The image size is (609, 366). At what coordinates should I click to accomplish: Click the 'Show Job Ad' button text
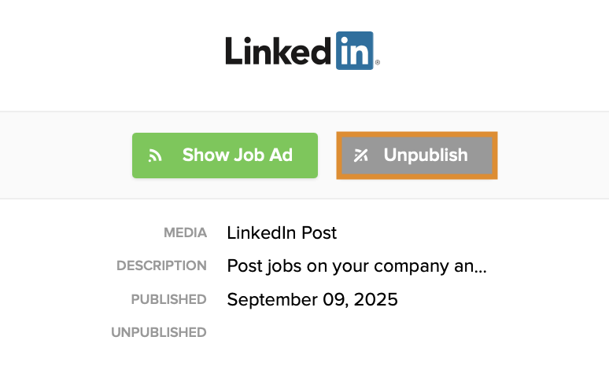coord(238,156)
